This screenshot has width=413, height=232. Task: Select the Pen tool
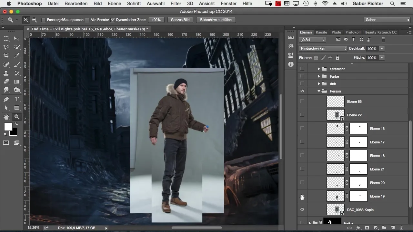[6, 99]
